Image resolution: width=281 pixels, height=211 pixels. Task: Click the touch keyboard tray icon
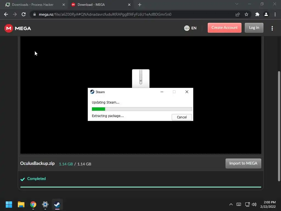239,204
